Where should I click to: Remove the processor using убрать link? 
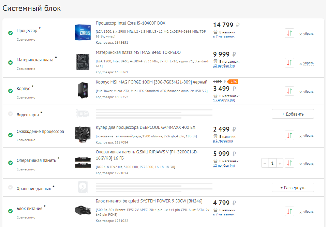[308, 34]
